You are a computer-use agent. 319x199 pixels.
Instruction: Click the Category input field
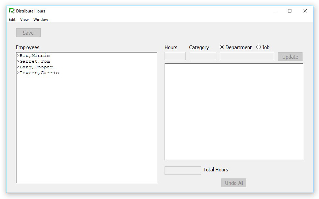click(x=203, y=56)
